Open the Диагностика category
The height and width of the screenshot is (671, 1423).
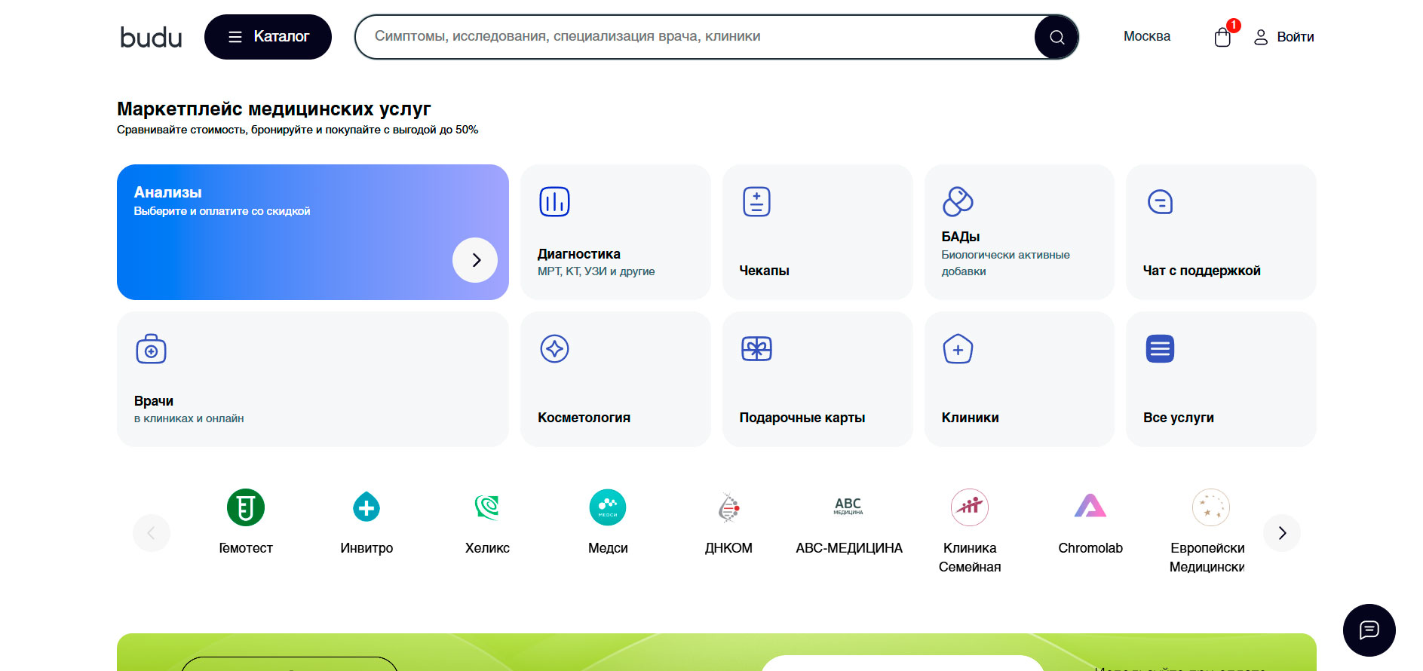tap(615, 232)
